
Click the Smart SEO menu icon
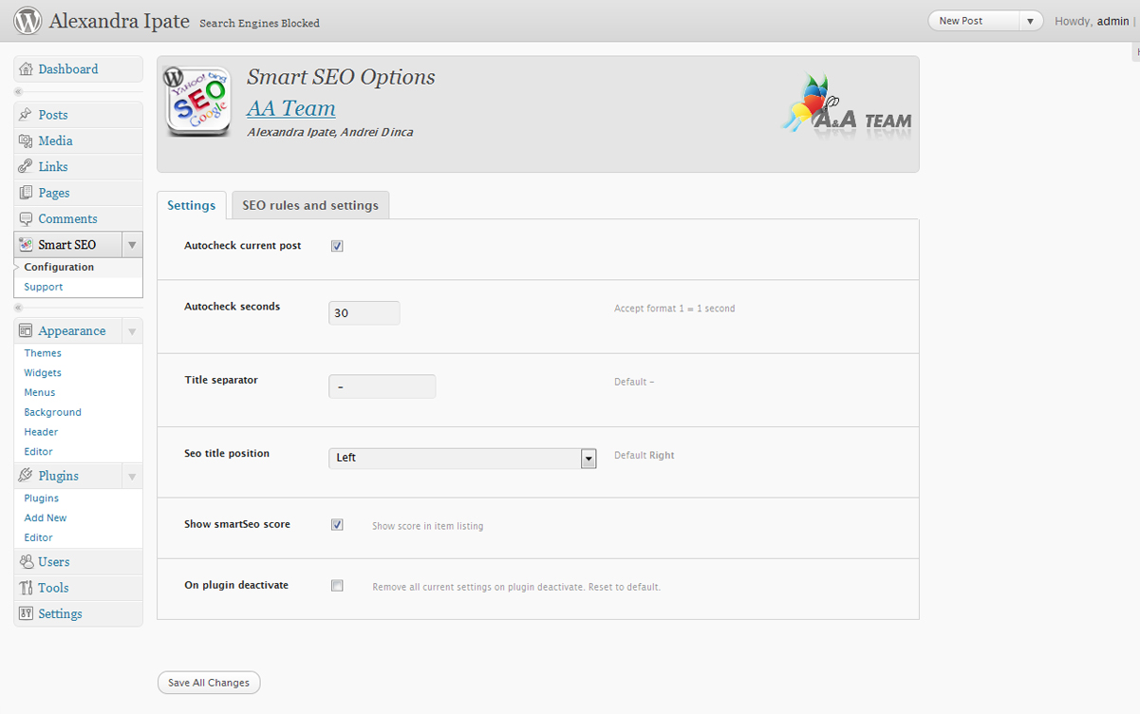pos(26,245)
